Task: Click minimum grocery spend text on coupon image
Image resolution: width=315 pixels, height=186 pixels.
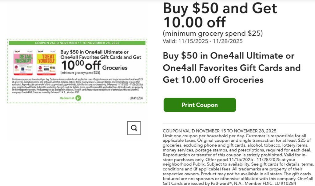Action: click(80, 73)
